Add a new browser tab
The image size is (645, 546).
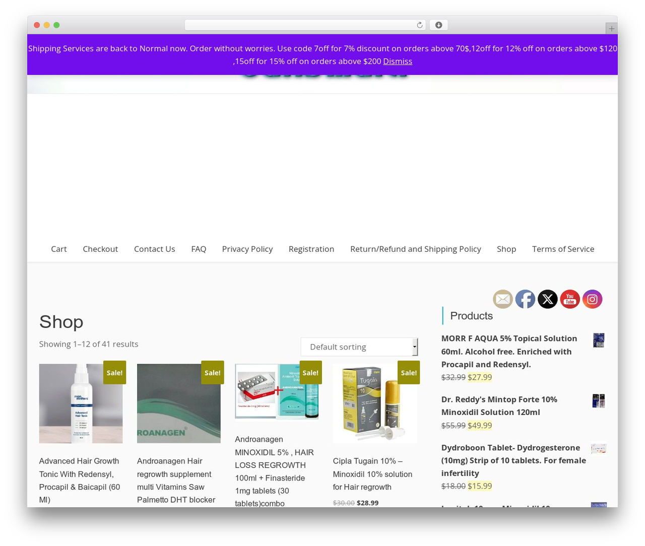(611, 29)
